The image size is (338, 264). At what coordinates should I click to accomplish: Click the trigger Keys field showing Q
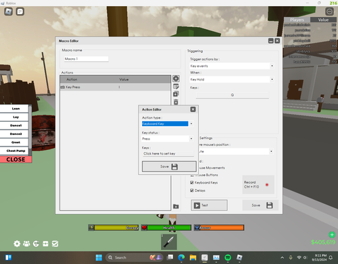(233, 95)
